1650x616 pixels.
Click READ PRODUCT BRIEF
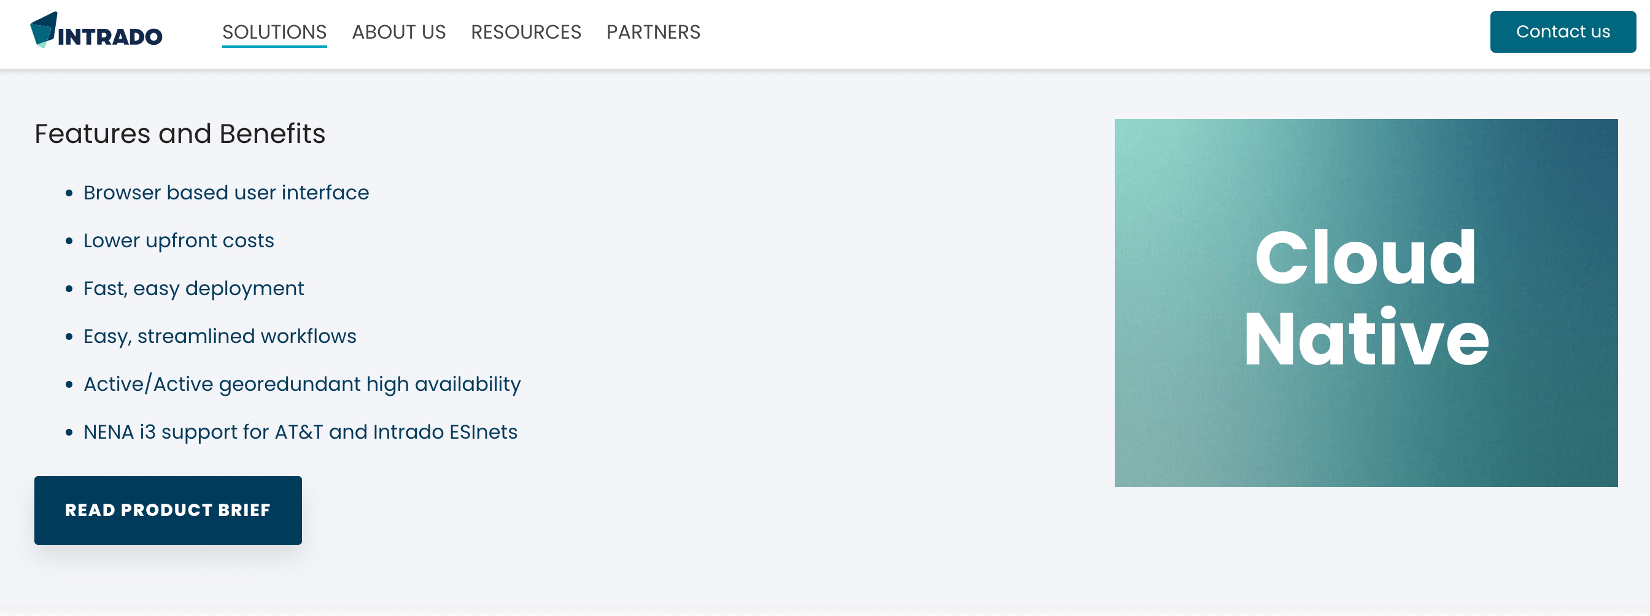click(x=167, y=510)
